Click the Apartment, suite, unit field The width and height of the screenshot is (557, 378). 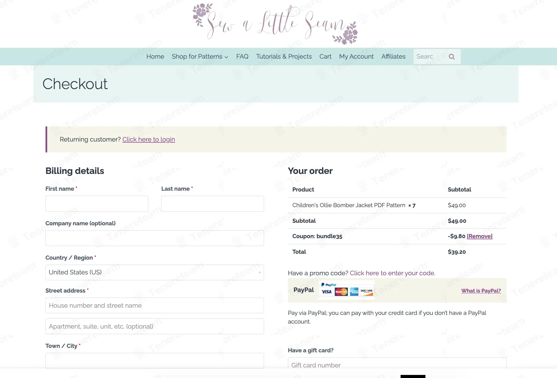click(154, 326)
